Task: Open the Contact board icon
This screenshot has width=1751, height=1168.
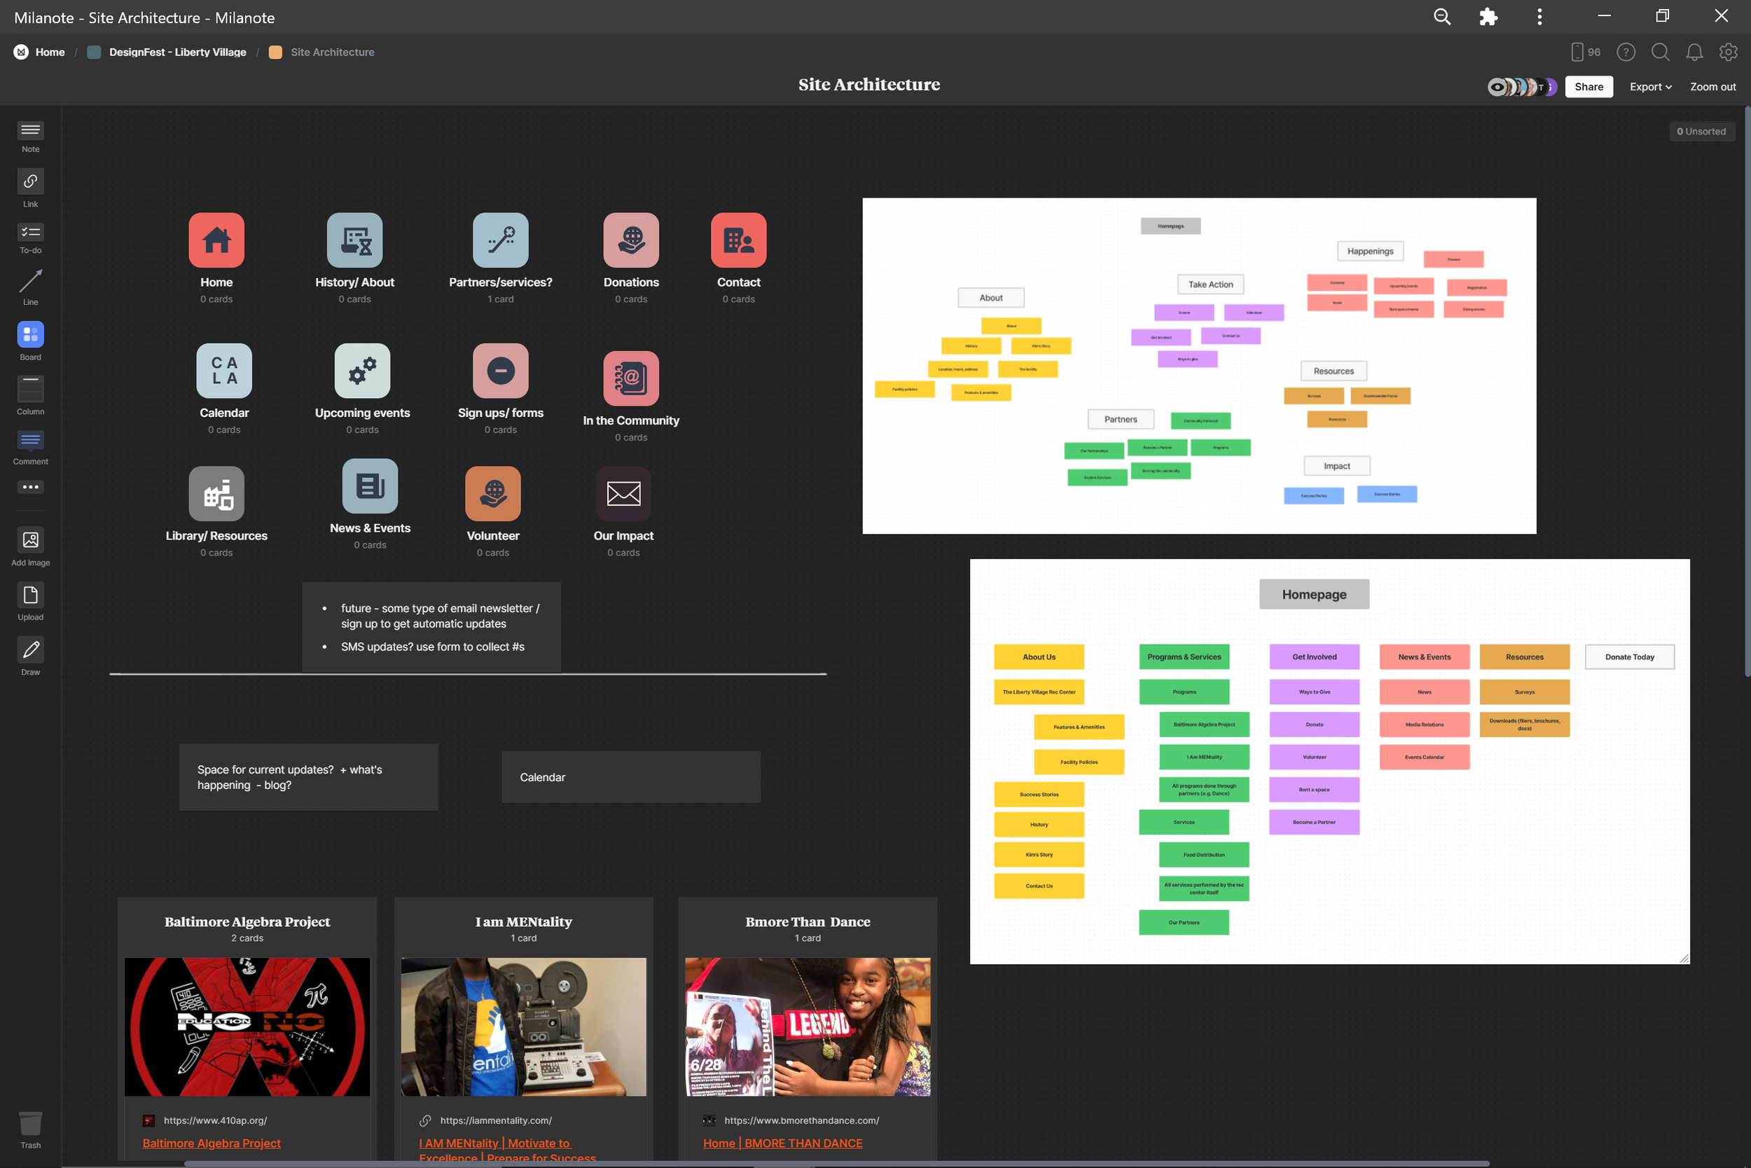Action: point(738,240)
